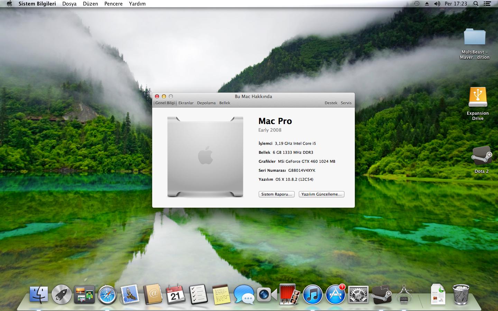Open the Düzen menu
The height and width of the screenshot is (311, 498).
click(90, 4)
